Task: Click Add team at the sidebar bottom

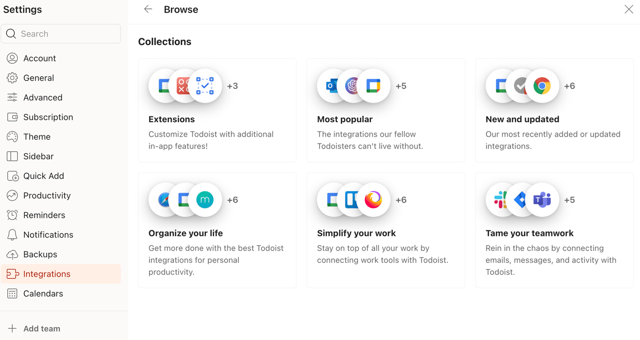Action: 42,329
